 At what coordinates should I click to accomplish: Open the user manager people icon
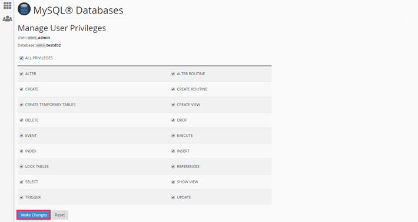tap(8, 19)
